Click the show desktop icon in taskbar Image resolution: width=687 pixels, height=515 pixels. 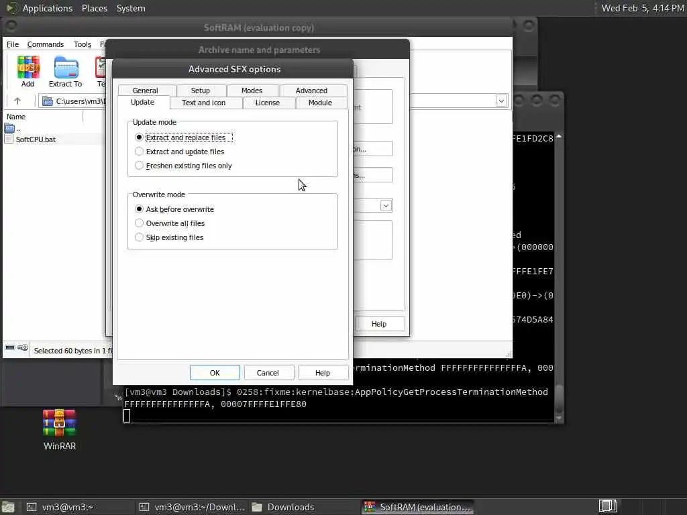click(x=8, y=507)
